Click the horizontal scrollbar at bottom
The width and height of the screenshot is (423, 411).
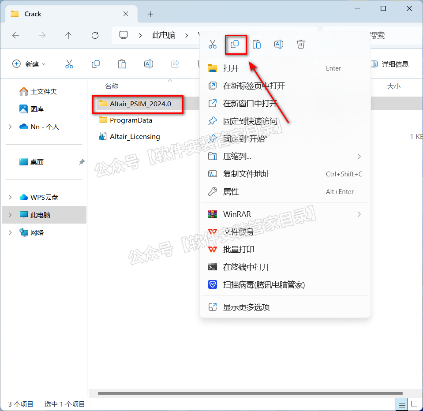[x=250, y=393]
